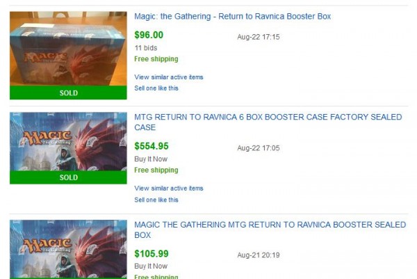Click the thumbnail of the 6 box booster case
417x279 pixels.
point(68,141)
